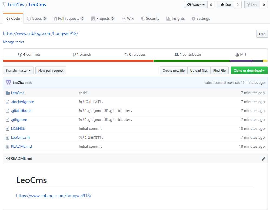Image resolution: width=270 pixels, height=212 pixels.
Task: Click the green segment of language bar
Action: click(x=192, y=61)
